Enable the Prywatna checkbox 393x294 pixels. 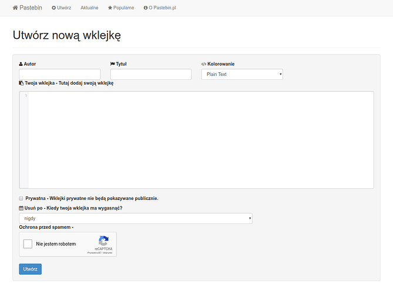coord(22,199)
